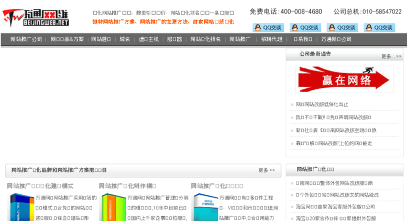Screen dimensions: 407x221
Task: Open the 网站推广...化建设模式 heading
Action: click(x=40, y=186)
